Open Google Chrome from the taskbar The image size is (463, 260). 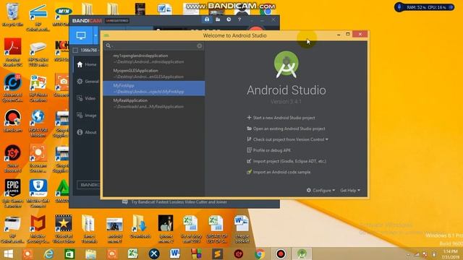pos(260,253)
